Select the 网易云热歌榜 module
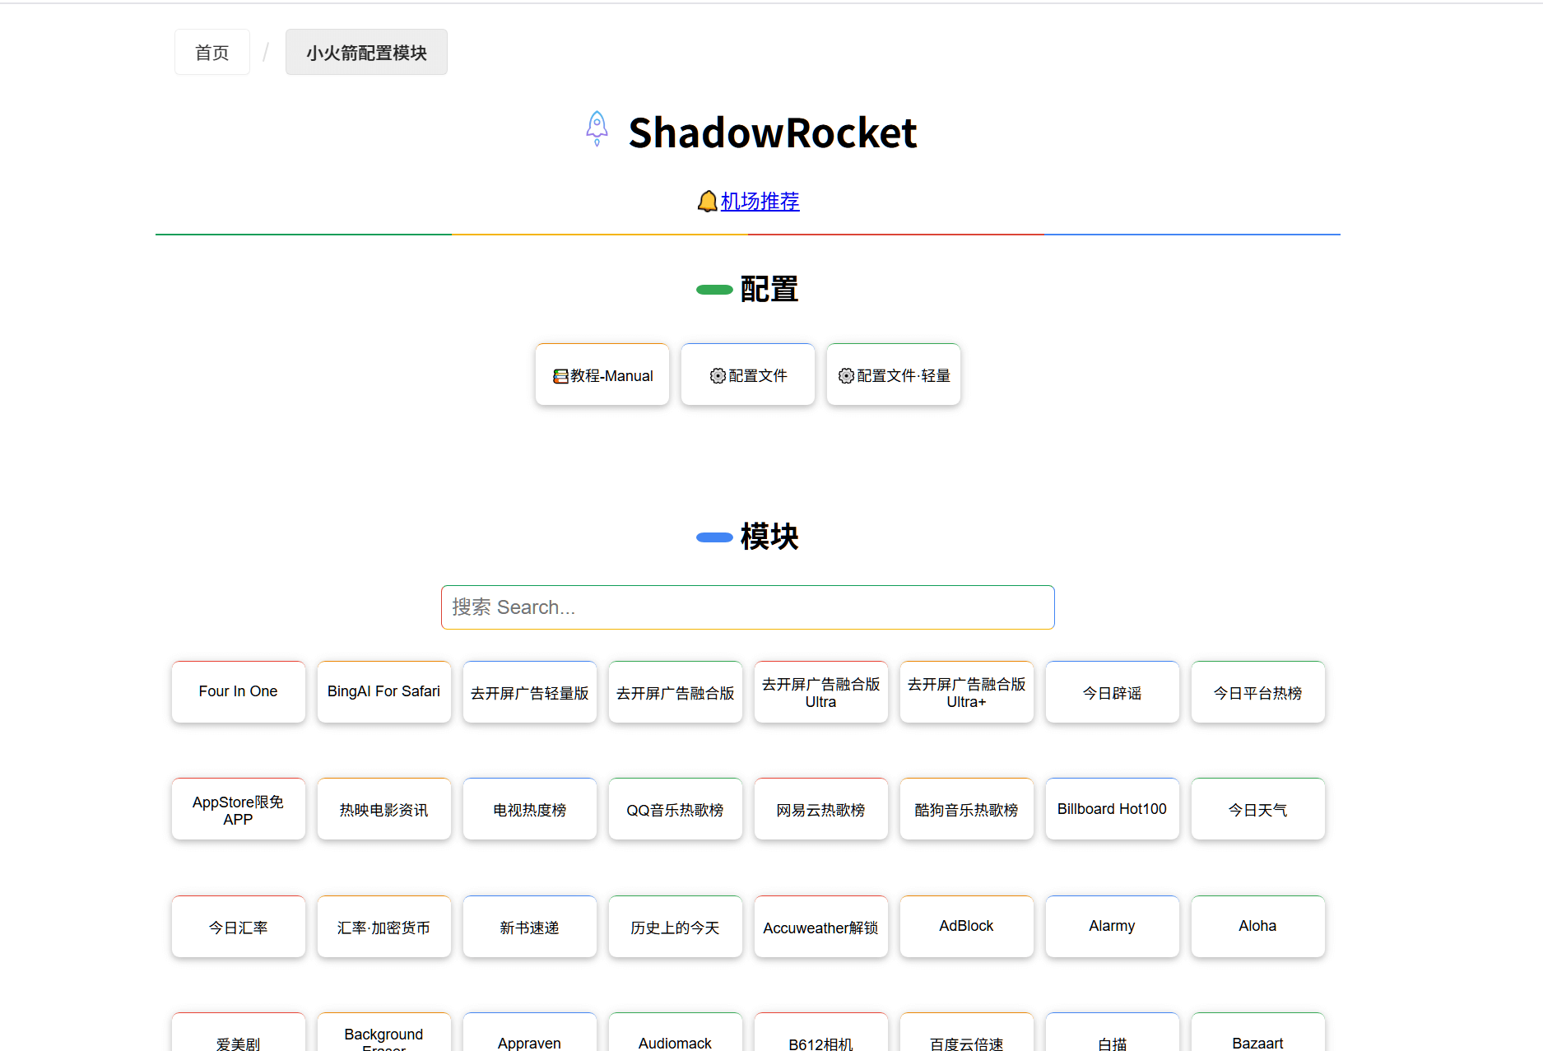 pos(821,809)
